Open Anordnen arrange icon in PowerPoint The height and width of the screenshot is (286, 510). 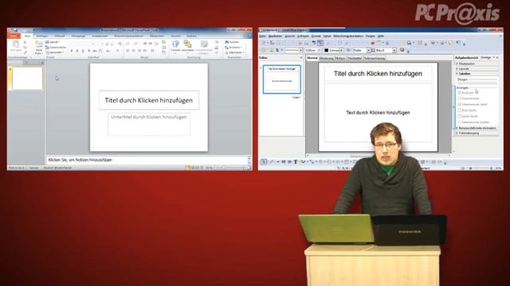pos(187,44)
